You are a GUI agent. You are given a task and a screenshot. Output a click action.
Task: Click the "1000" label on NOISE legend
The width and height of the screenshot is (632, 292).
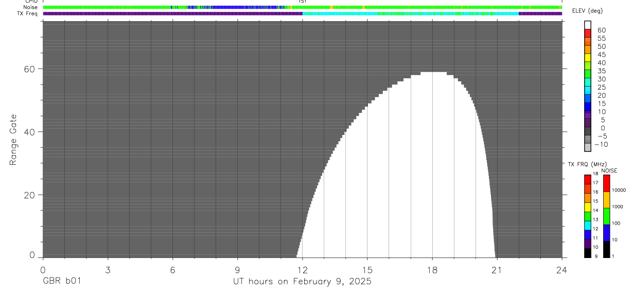tap(617, 207)
